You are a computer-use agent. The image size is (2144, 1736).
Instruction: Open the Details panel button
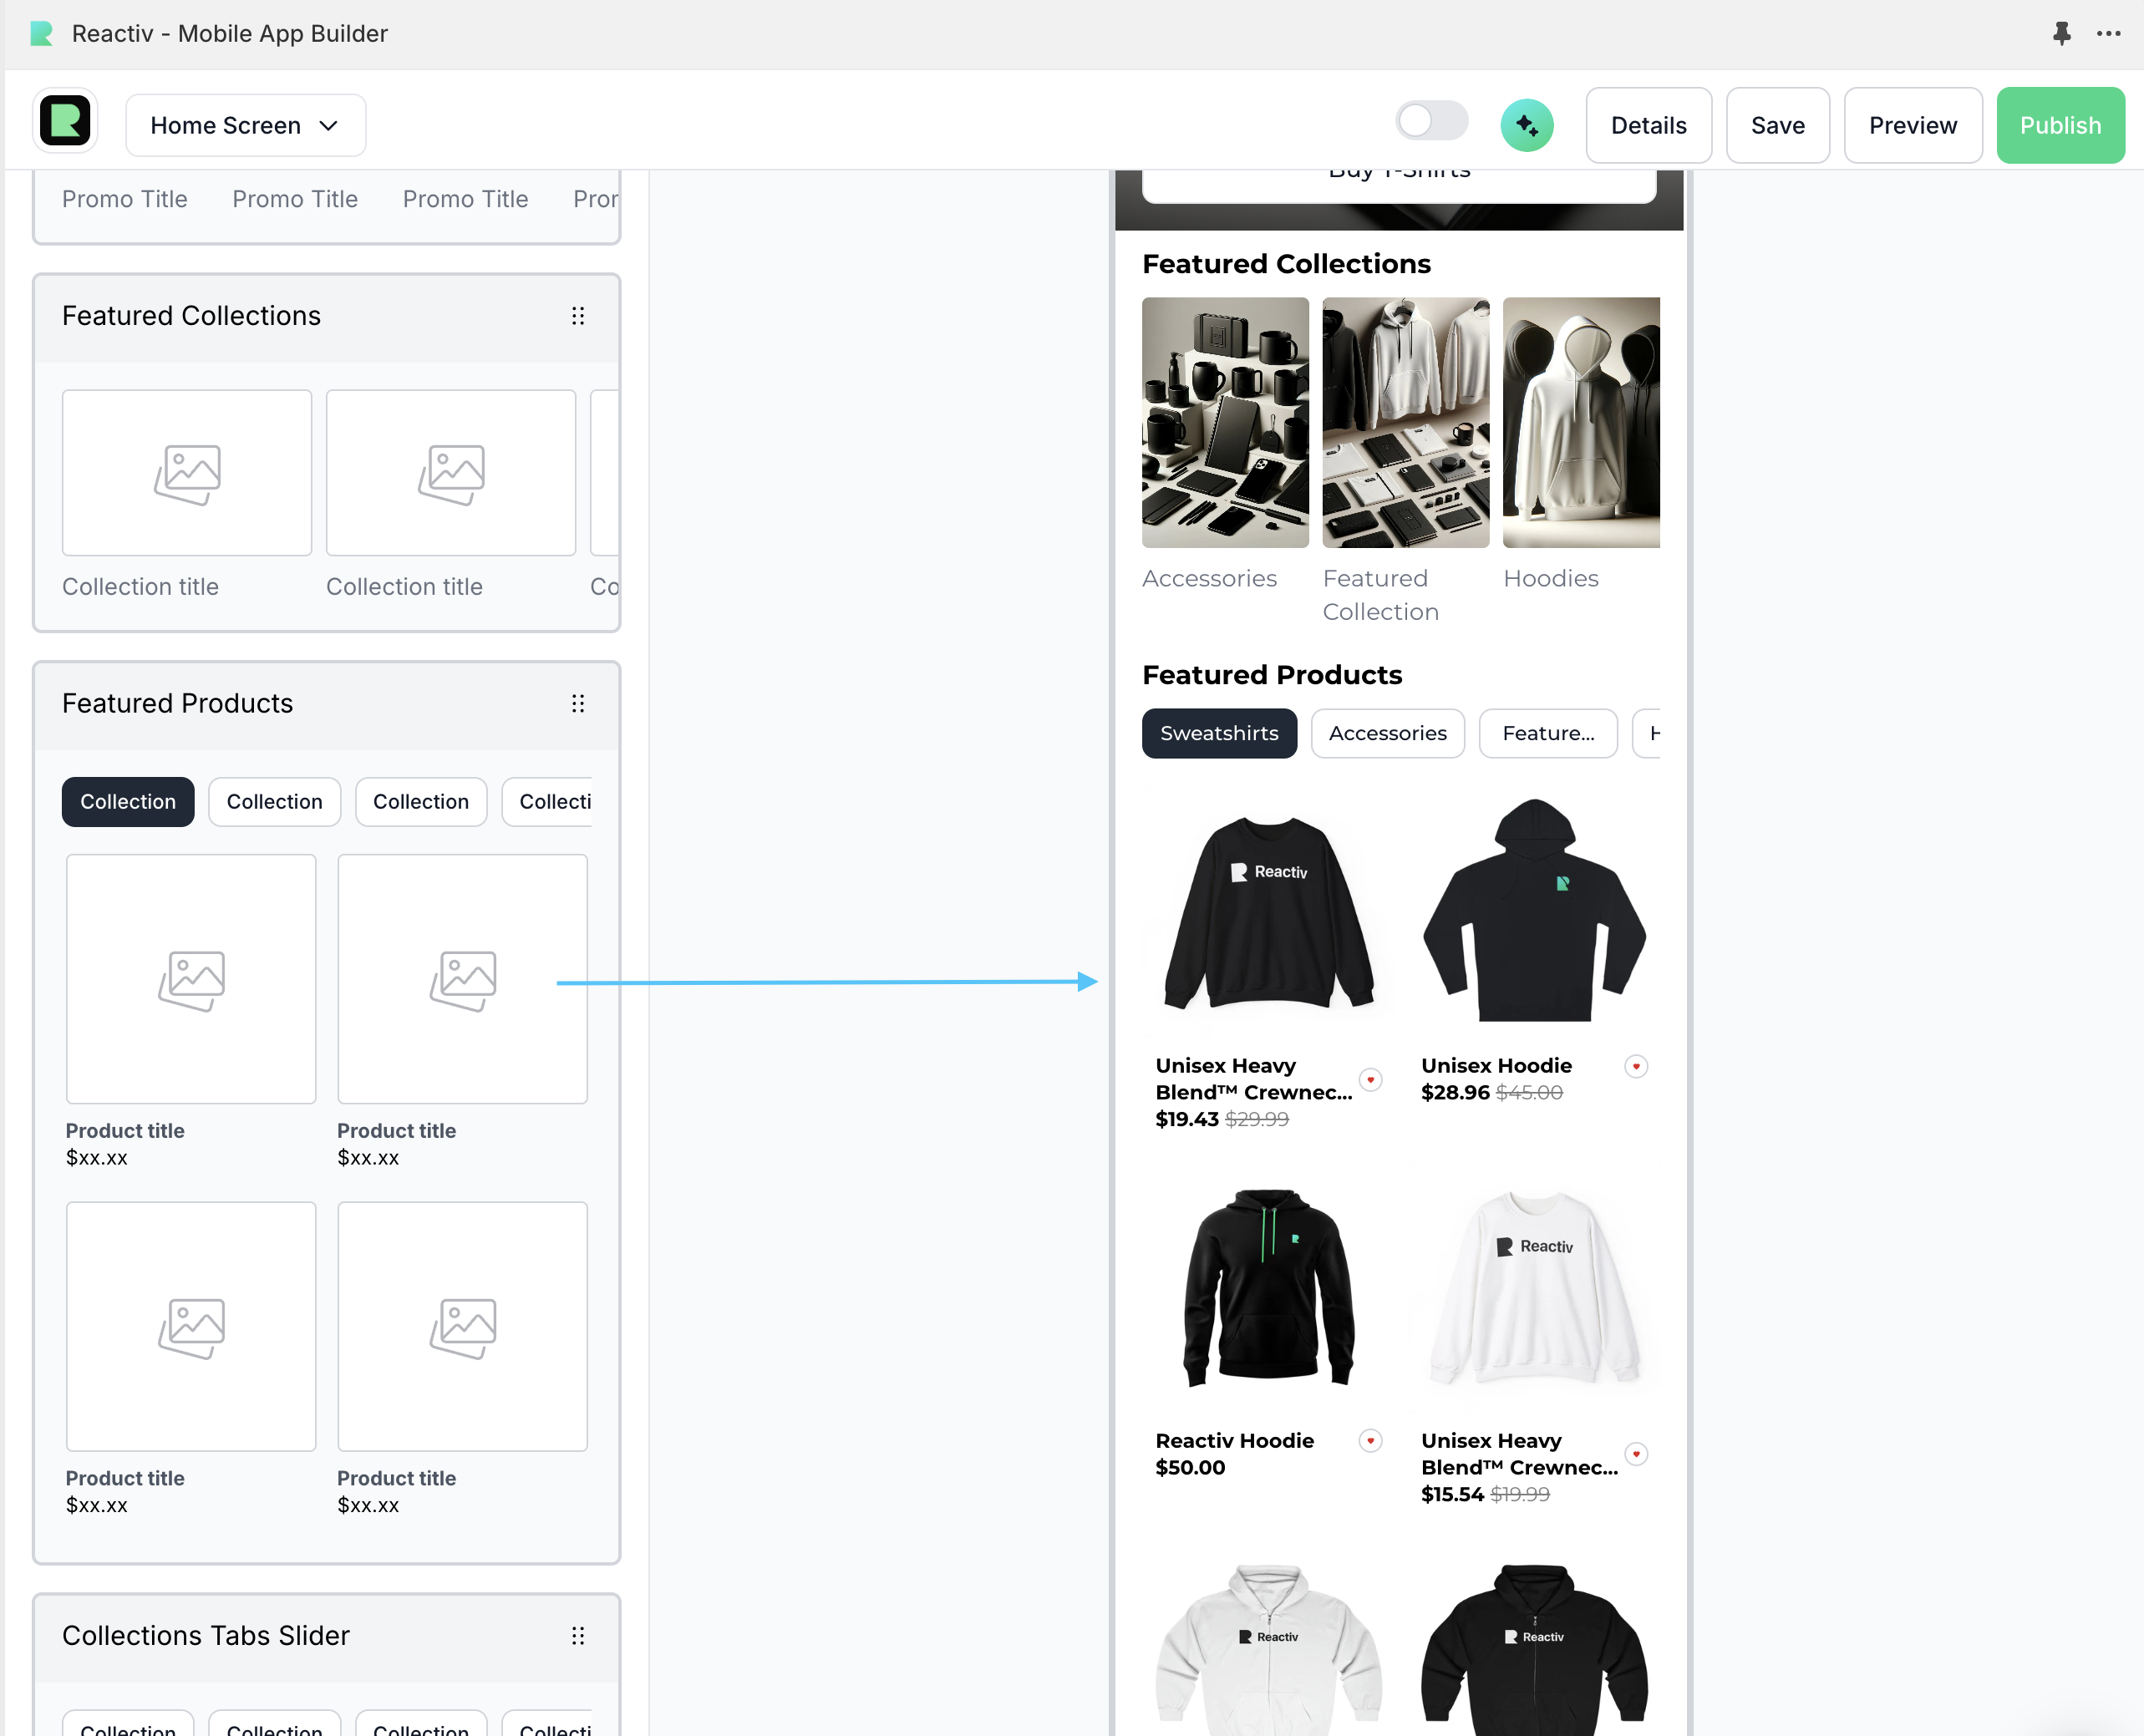tap(1648, 125)
